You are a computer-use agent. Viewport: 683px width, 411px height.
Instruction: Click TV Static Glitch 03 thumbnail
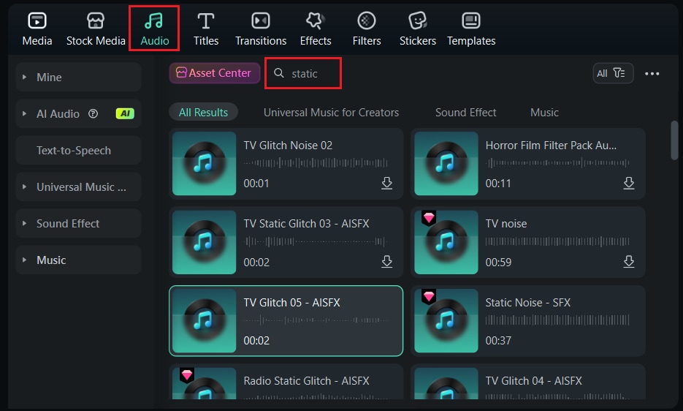click(205, 242)
